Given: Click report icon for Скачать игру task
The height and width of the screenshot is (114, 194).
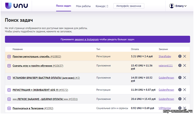Looking at the screenshot, I should coord(180,65).
